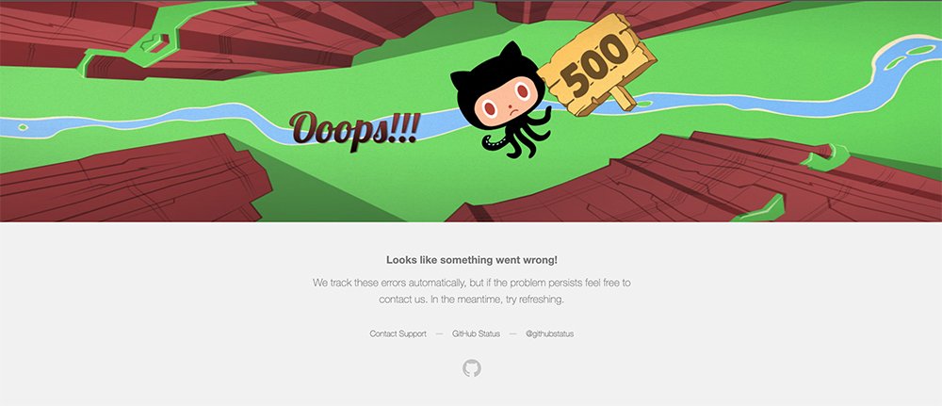Viewport: 942px width, 406px height.
Task: Visit the @githubstatus link
Action: pyautogui.click(x=550, y=333)
